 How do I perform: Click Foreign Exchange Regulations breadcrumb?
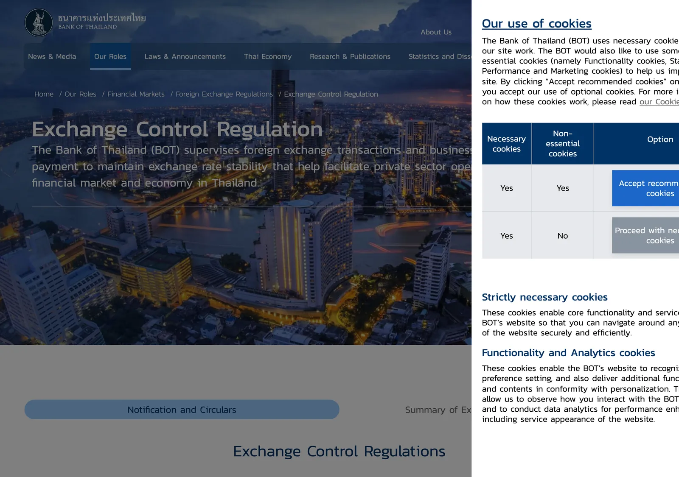224,94
